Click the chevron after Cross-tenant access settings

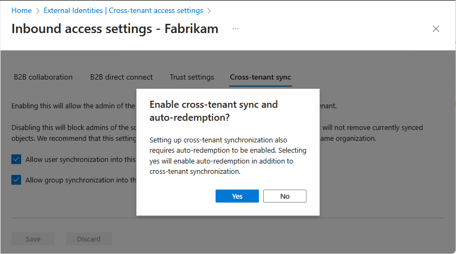tap(209, 11)
